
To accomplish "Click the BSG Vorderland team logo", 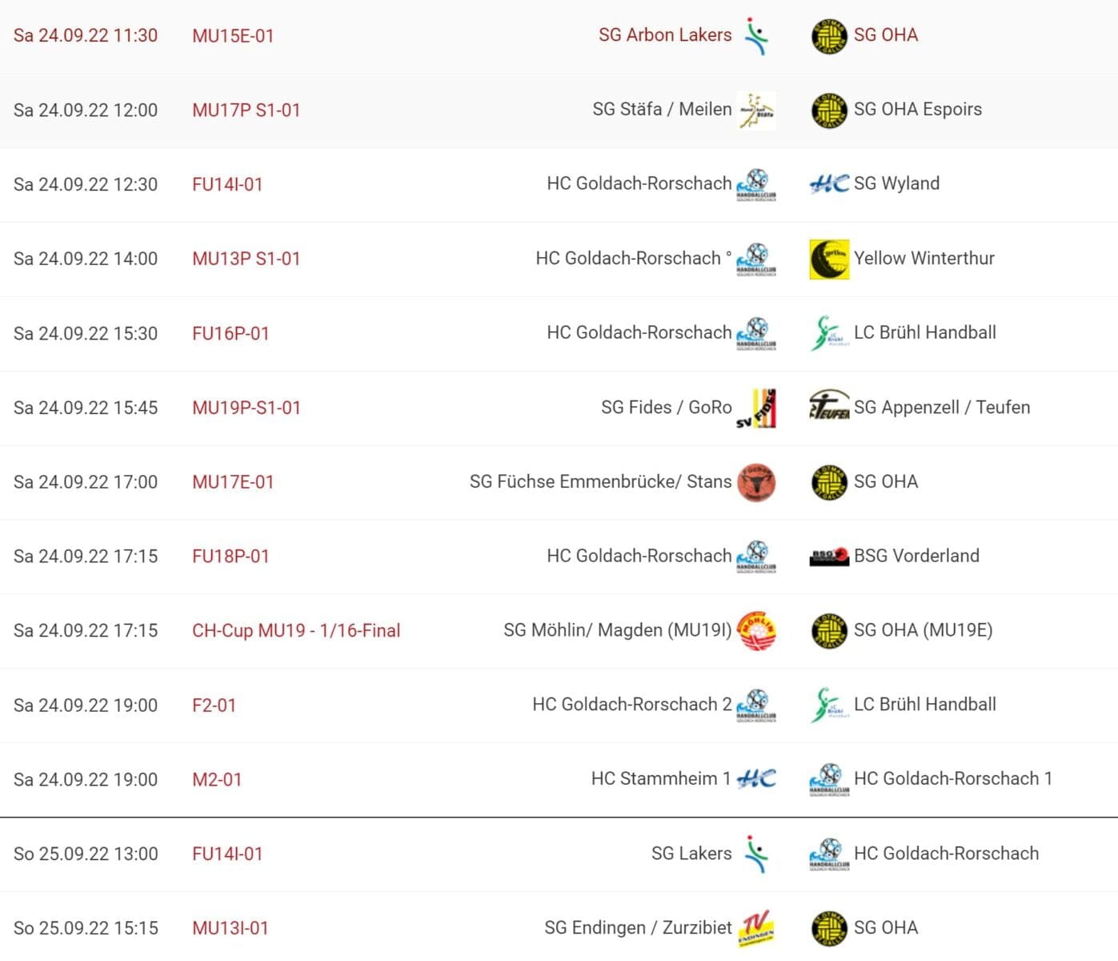I will pyautogui.click(x=829, y=556).
